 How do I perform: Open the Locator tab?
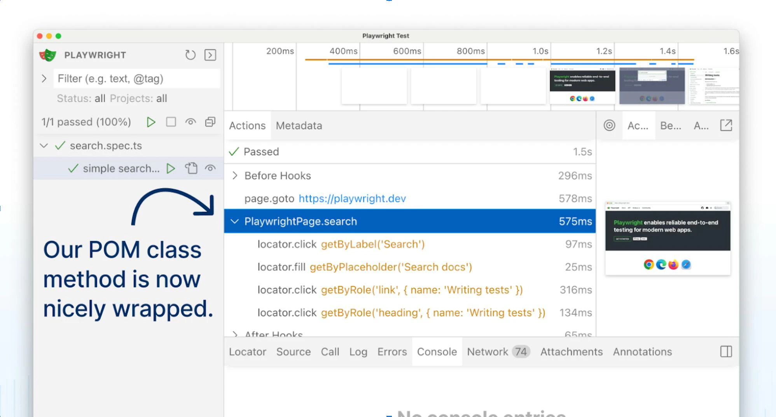(x=248, y=352)
